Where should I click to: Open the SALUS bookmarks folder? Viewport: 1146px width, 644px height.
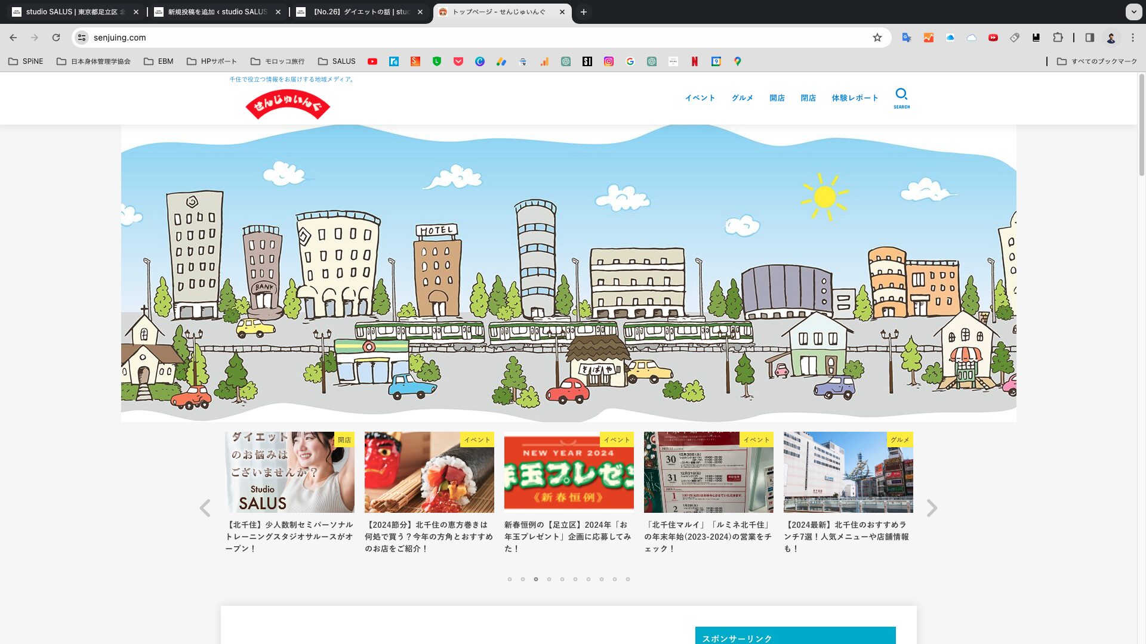click(337, 61)
